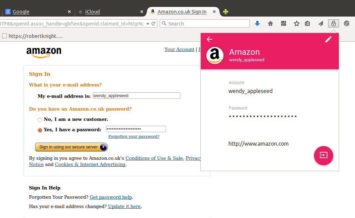355x218 pixels.
Task: Open a new tab with plus icon
Action: (x=226, y=12)
